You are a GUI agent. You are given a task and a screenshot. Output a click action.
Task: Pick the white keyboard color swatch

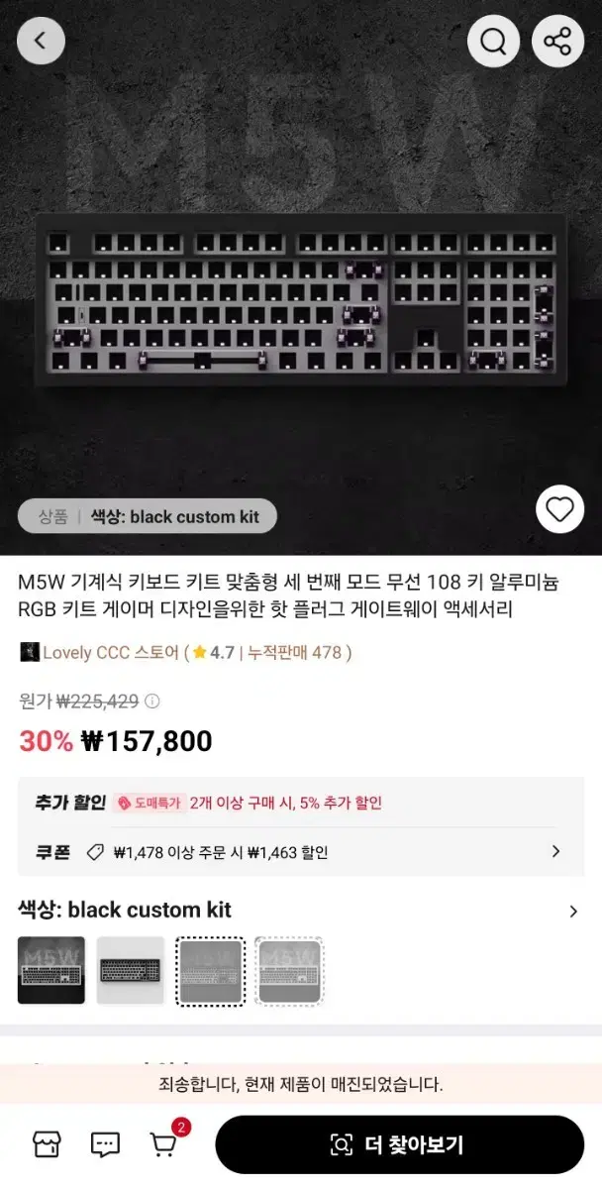[x=131, y=970]
